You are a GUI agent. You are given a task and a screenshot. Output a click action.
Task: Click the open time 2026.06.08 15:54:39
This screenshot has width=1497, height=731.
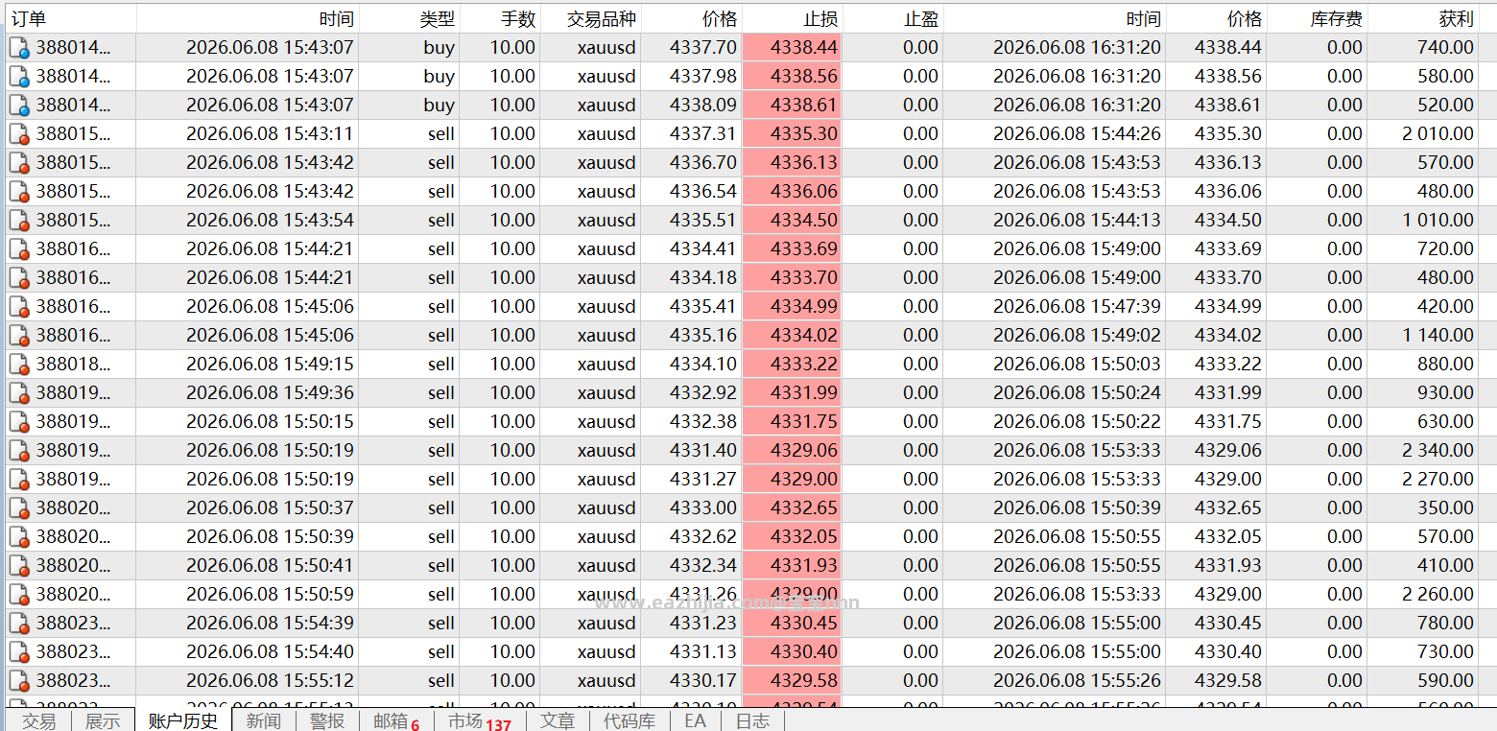[x=270, y=623]
